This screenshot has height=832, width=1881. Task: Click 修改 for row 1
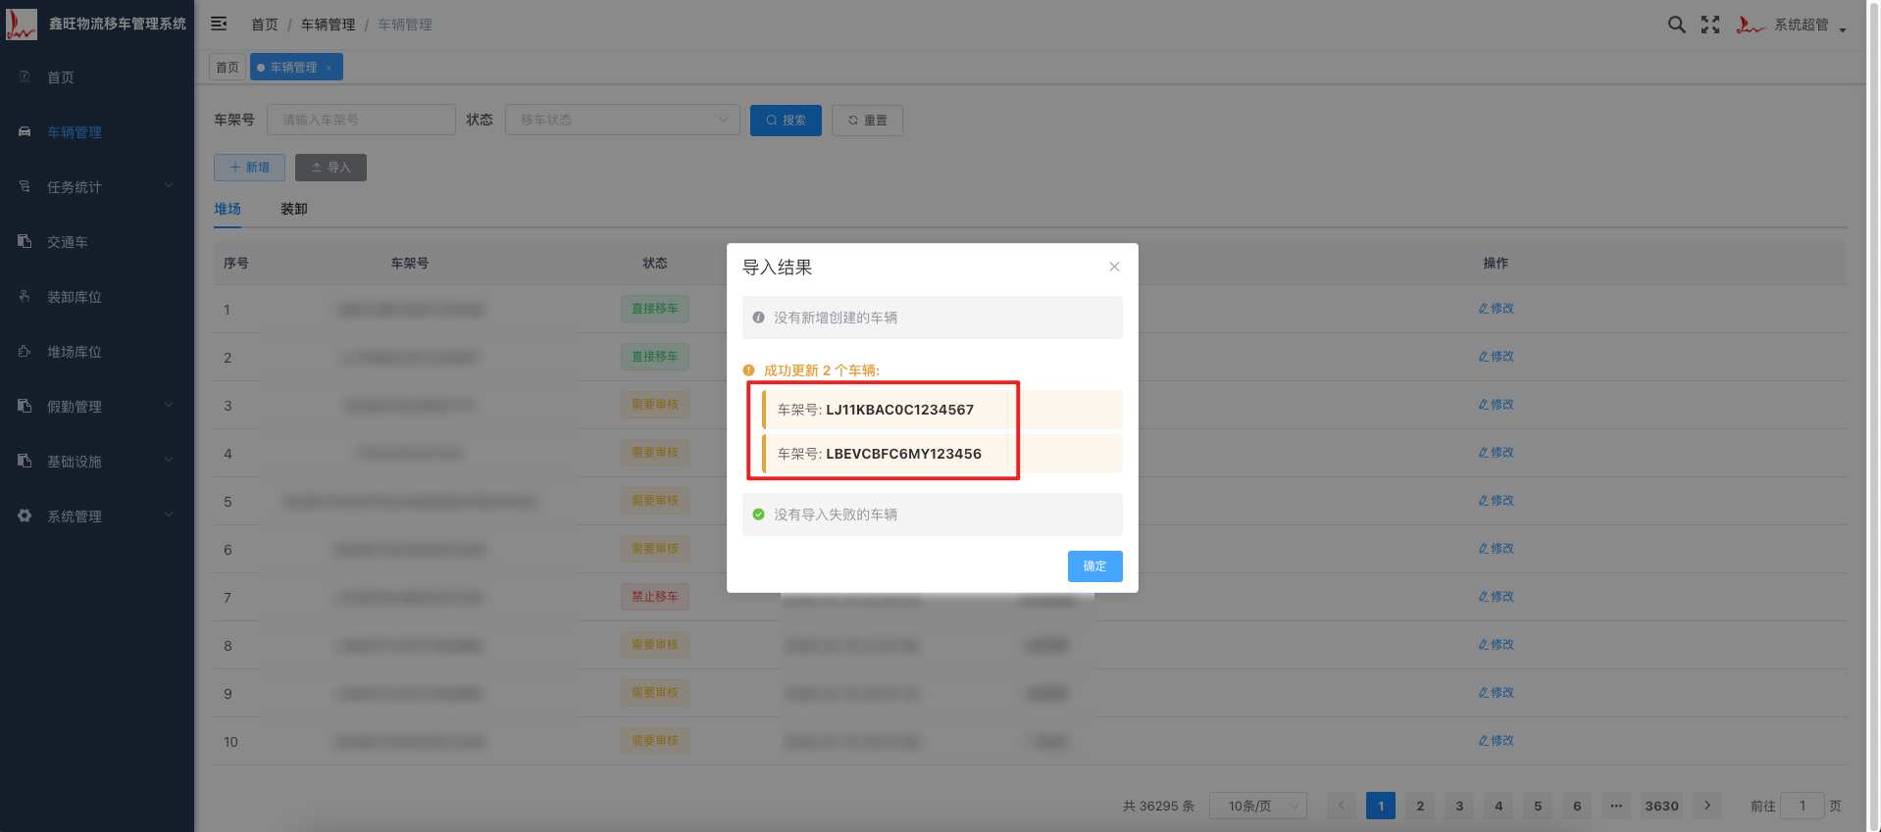pyautogui.click(x=1496, y=309)
